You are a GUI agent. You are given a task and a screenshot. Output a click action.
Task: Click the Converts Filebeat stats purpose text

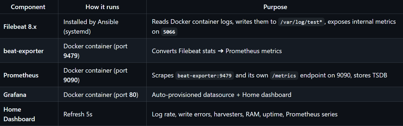(x=217, y=51)
